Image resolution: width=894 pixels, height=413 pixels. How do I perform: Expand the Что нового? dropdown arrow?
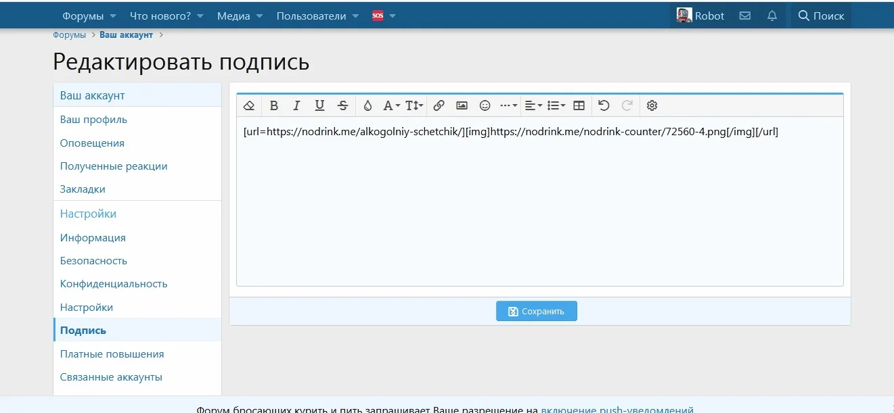tap(200, 16)
